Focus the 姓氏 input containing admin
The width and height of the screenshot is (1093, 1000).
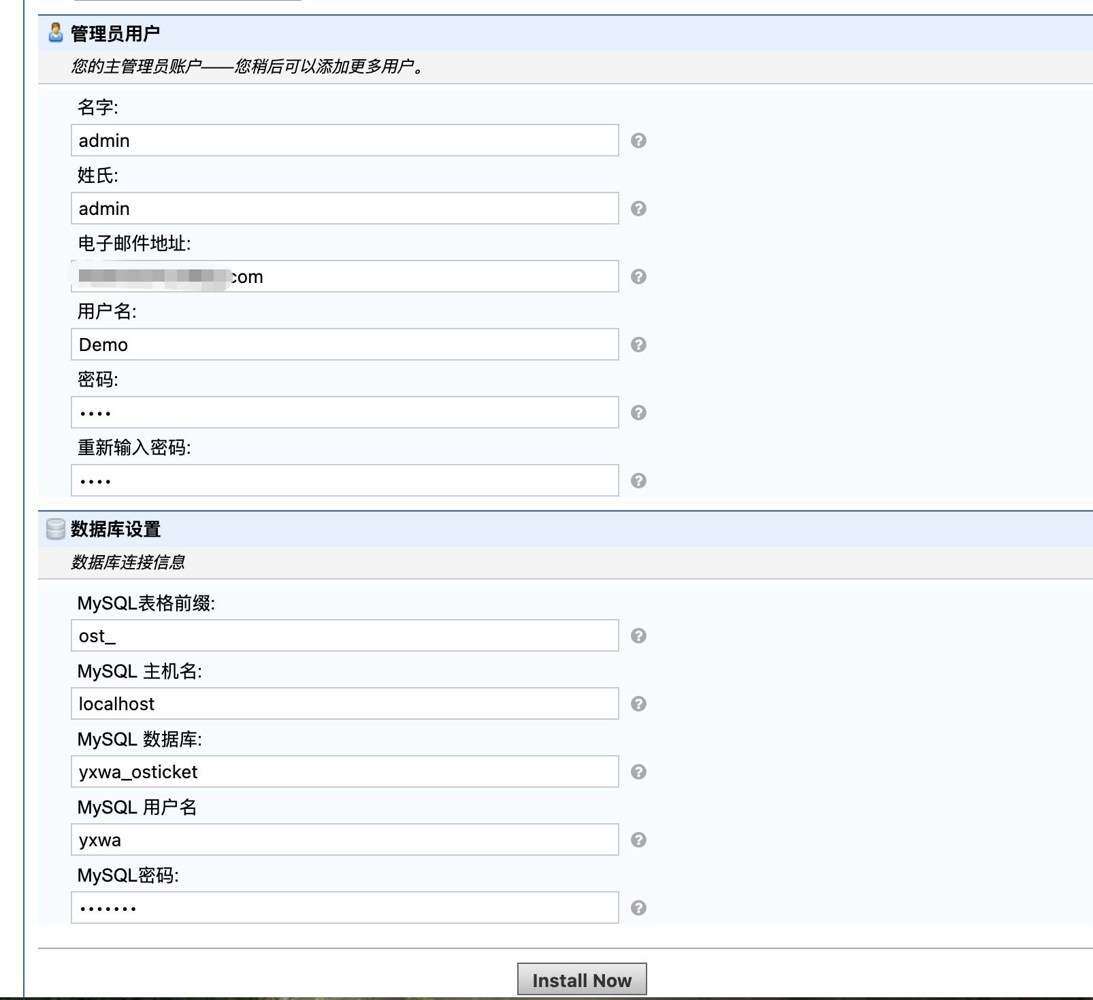(344, 209)
